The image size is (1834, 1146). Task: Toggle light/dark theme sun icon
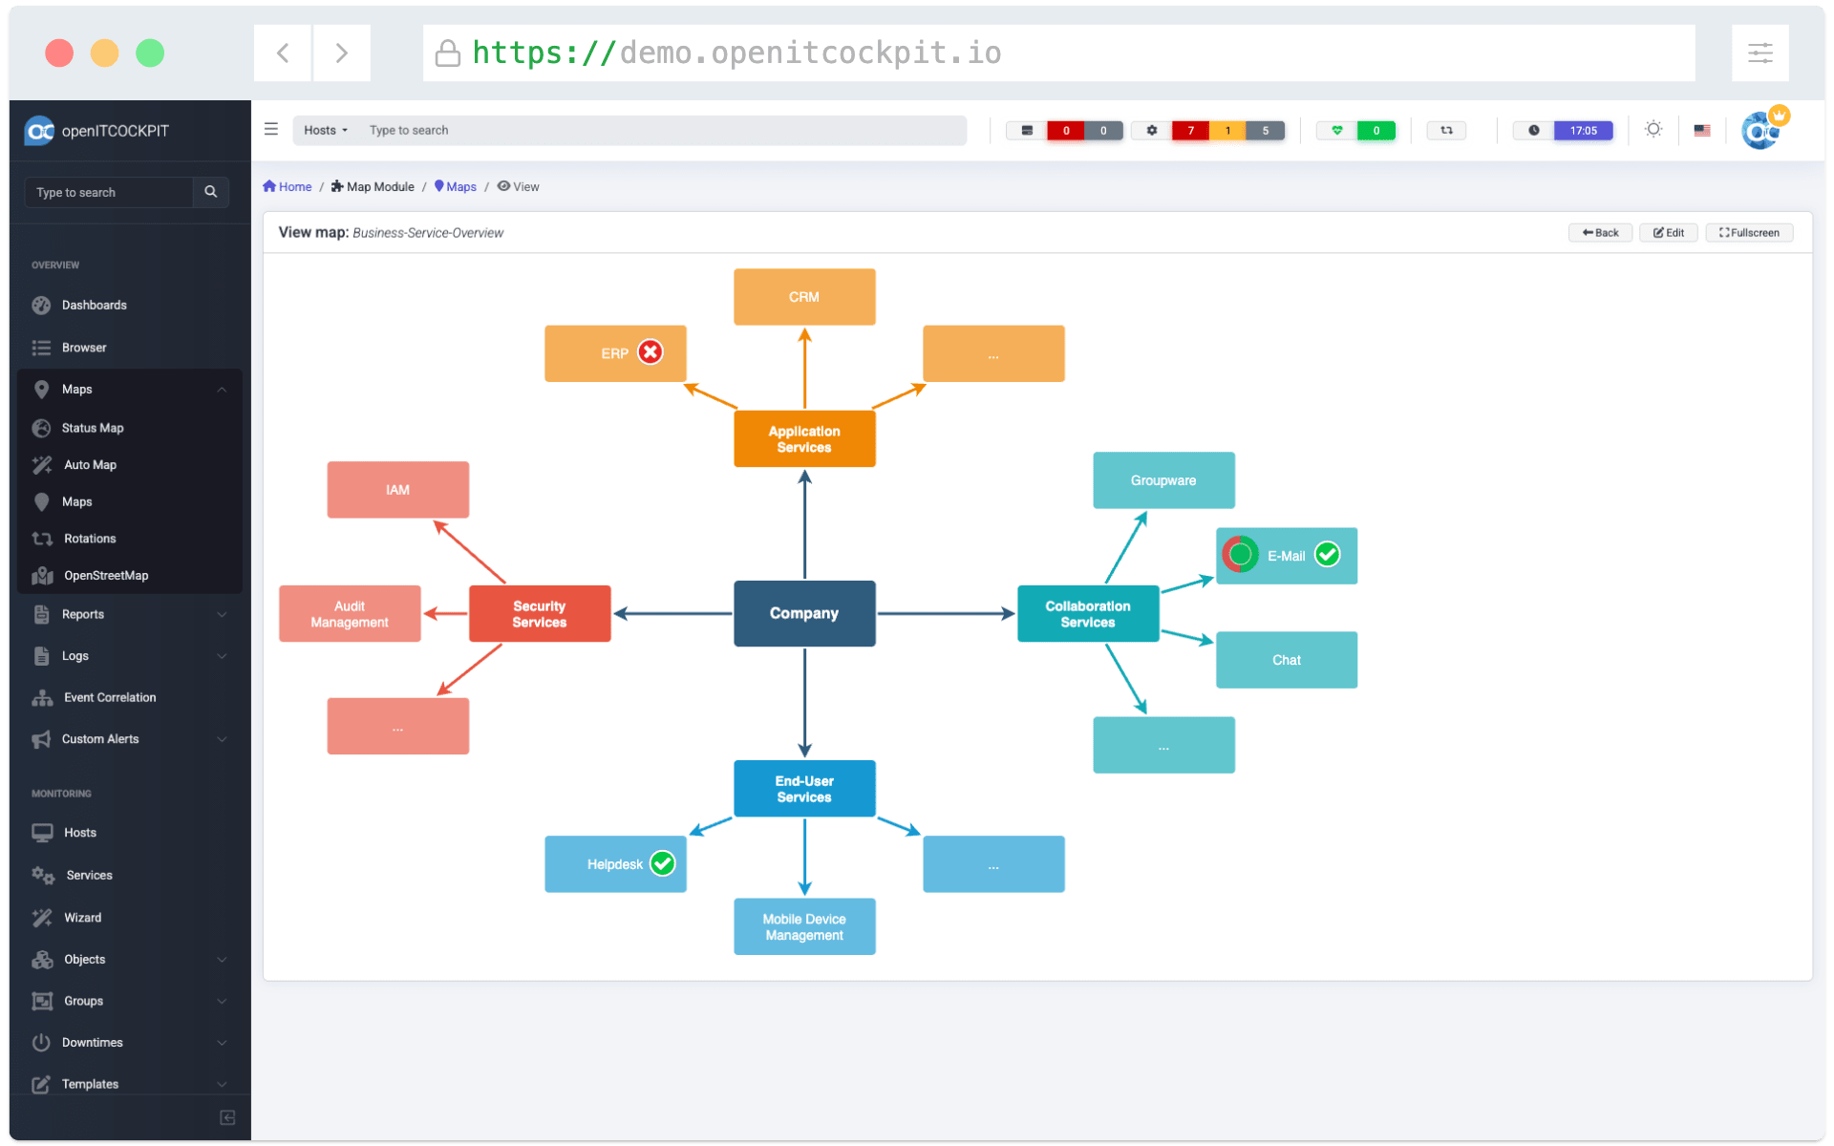tap(1653, 129)
